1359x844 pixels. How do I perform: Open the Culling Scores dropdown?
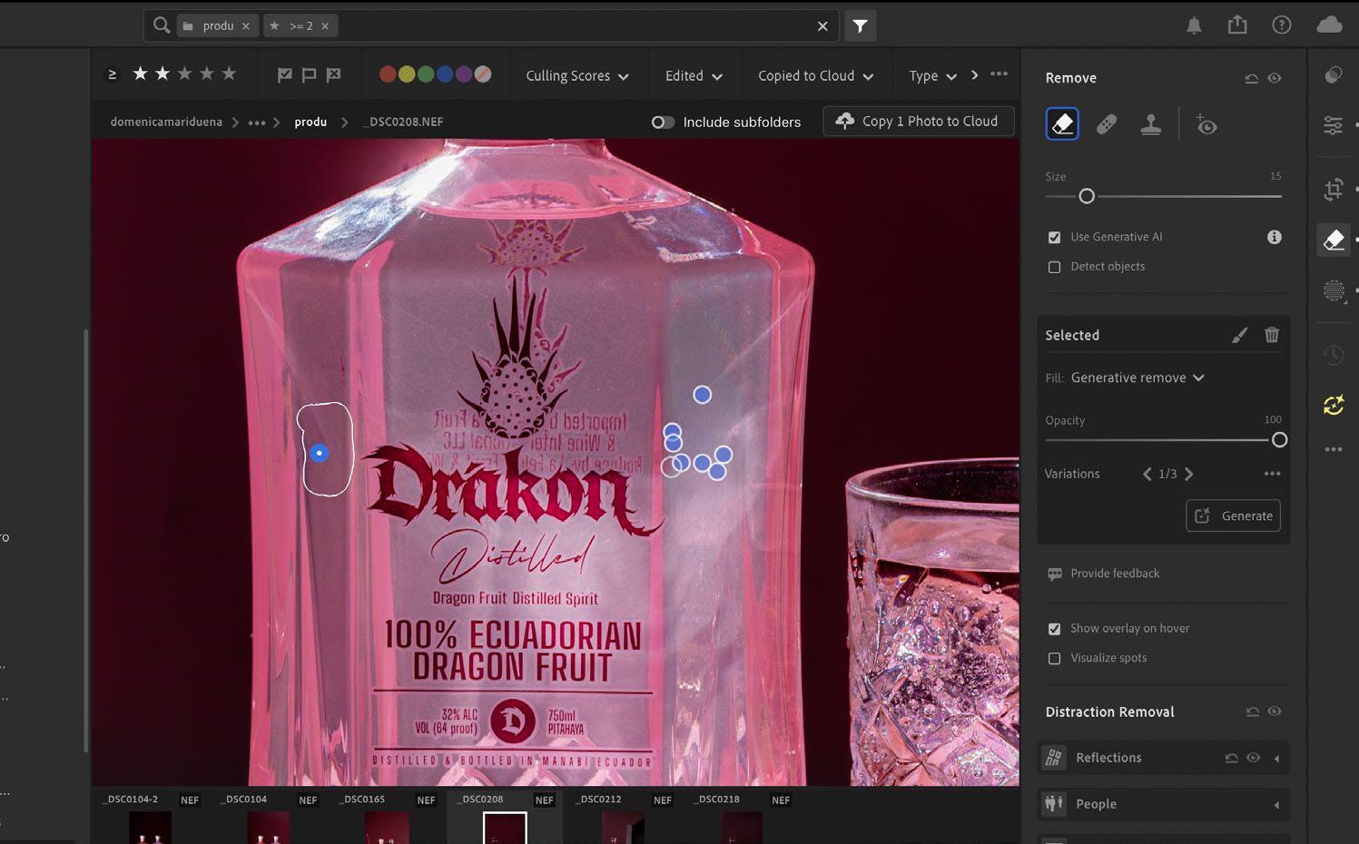577,76
